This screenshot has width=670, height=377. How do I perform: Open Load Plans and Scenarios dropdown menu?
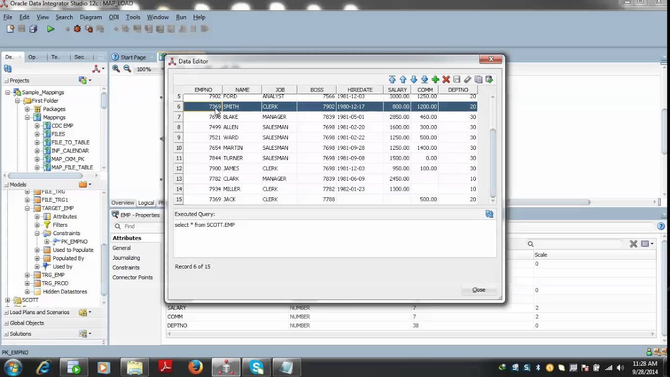pyautogui.click(x=85, y=313)
